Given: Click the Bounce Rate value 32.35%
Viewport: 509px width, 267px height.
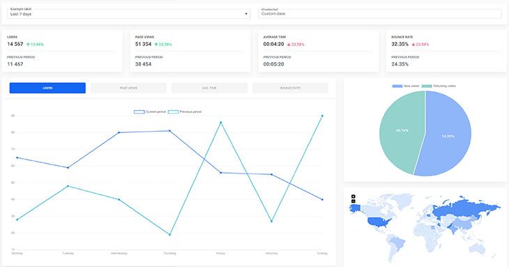Looking at the screenshot, I should pos(400,44).
